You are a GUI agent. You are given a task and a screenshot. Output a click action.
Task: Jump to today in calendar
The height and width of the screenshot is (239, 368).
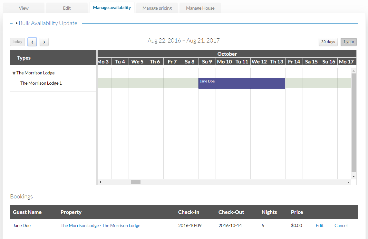(x=17, y=42)
